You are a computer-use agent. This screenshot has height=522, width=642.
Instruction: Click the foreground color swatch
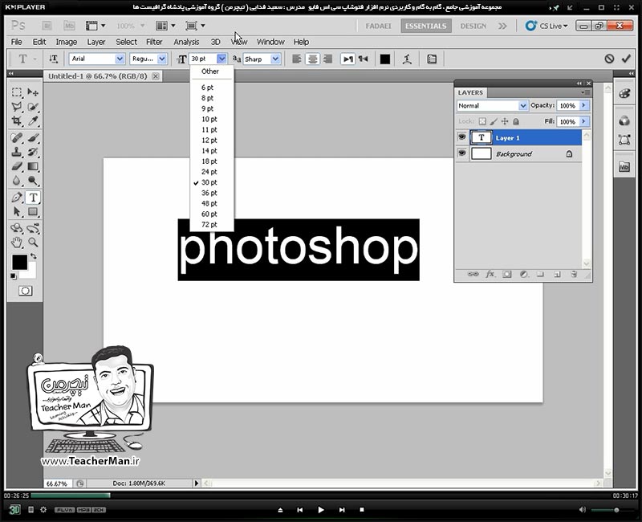19,263
